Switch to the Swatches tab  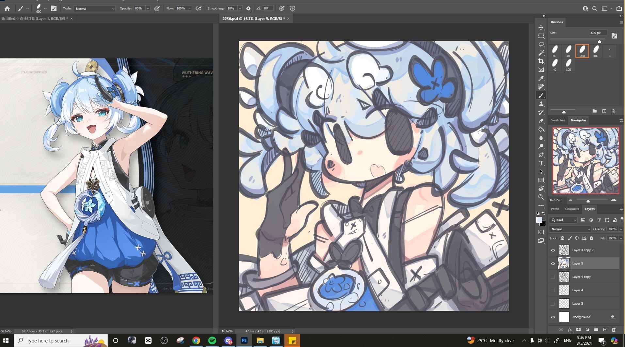(558, 120)
